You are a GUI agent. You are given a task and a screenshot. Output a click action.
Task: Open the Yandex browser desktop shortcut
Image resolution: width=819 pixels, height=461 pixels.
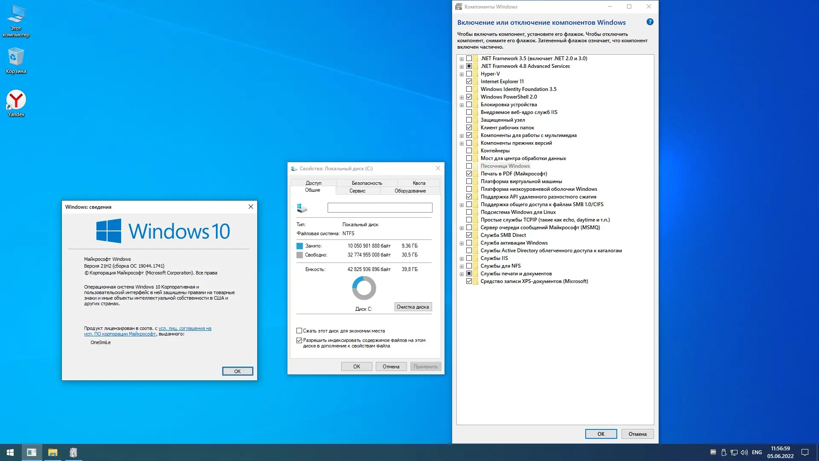(x=16, y=102)
